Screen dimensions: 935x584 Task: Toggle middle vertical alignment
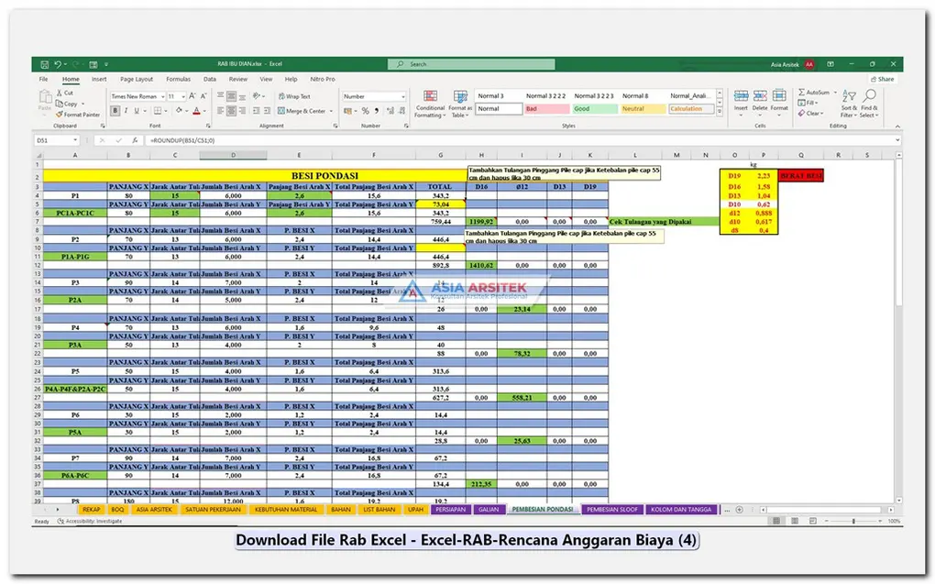tap(231, 96)
